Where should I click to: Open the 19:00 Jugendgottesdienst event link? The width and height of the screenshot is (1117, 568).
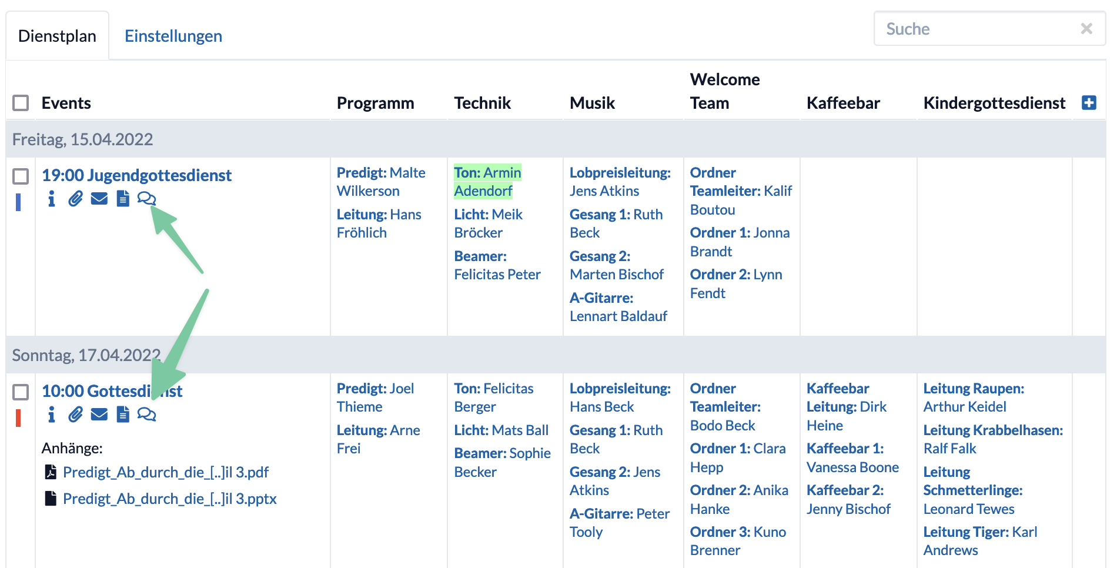click(x=136, y=175)
